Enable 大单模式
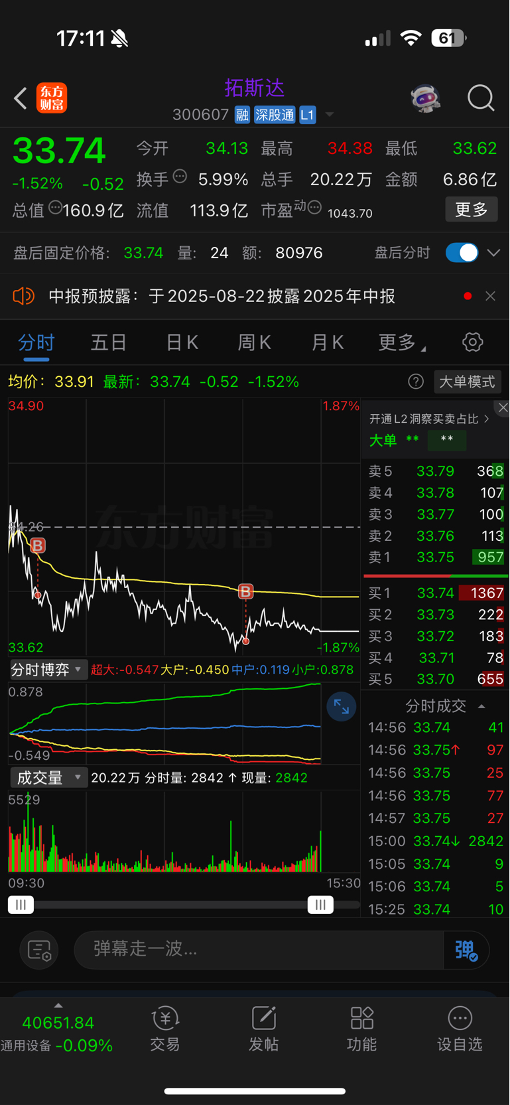This screenshot has width=510, height=1105. pyautogui.click(x=467, y=382)
